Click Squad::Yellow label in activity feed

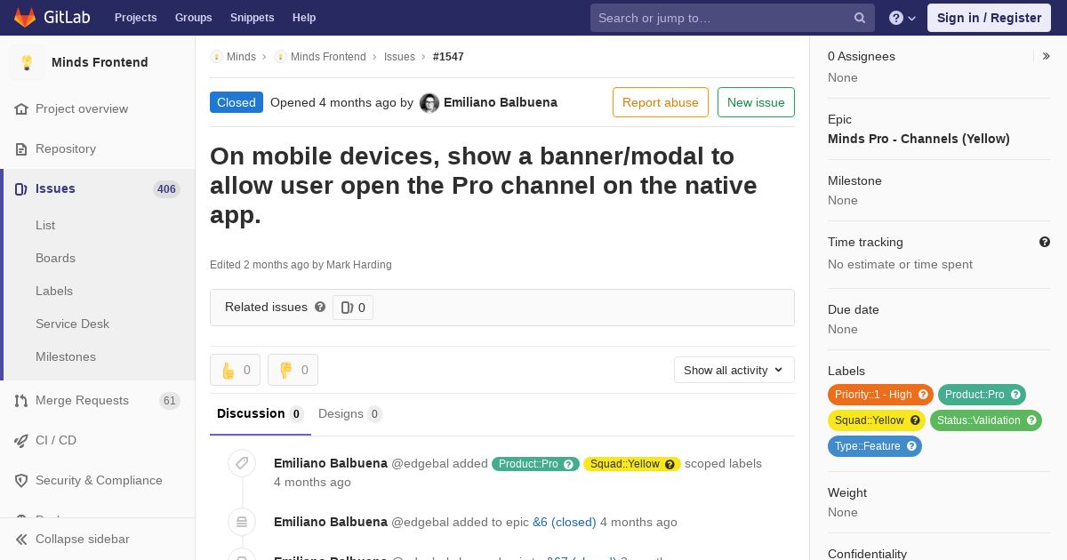[632, 464]
